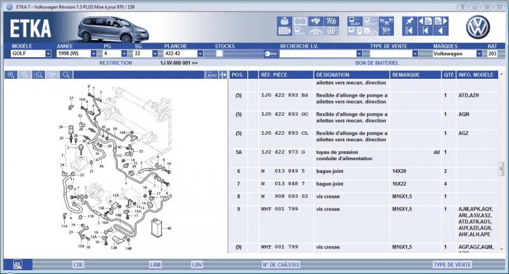Click the key icon beside Recherche I.V.
The image size is (509, 274).
(x=270, y=54)
